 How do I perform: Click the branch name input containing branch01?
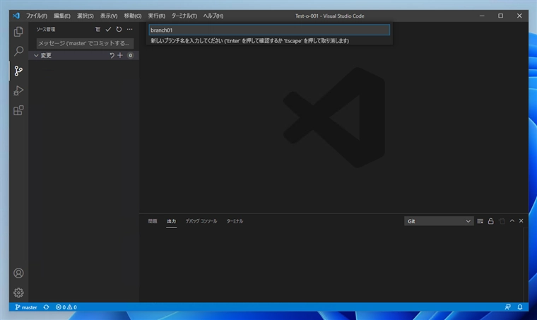[269, 30]
